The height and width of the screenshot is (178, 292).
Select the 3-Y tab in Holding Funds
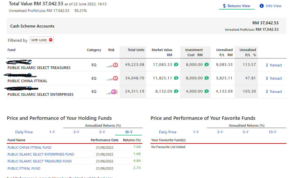pyautogui.click(x=76, y=132)
